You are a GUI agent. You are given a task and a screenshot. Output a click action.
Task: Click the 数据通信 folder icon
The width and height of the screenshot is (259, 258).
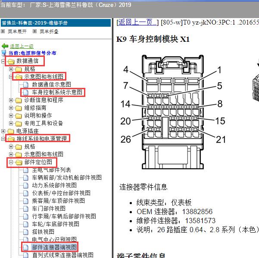tap(11, 61)
